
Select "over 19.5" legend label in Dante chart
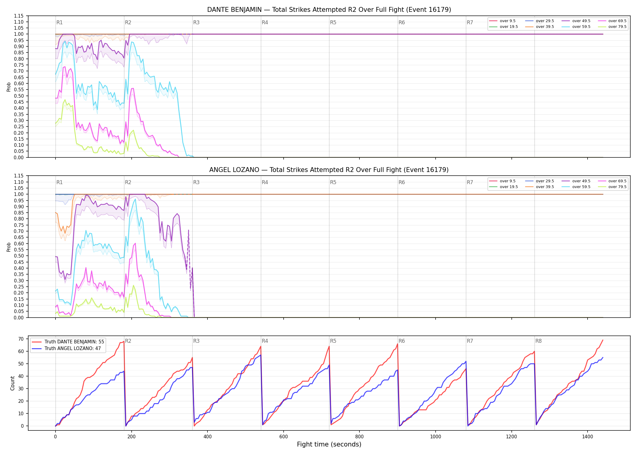coord(509,27)
